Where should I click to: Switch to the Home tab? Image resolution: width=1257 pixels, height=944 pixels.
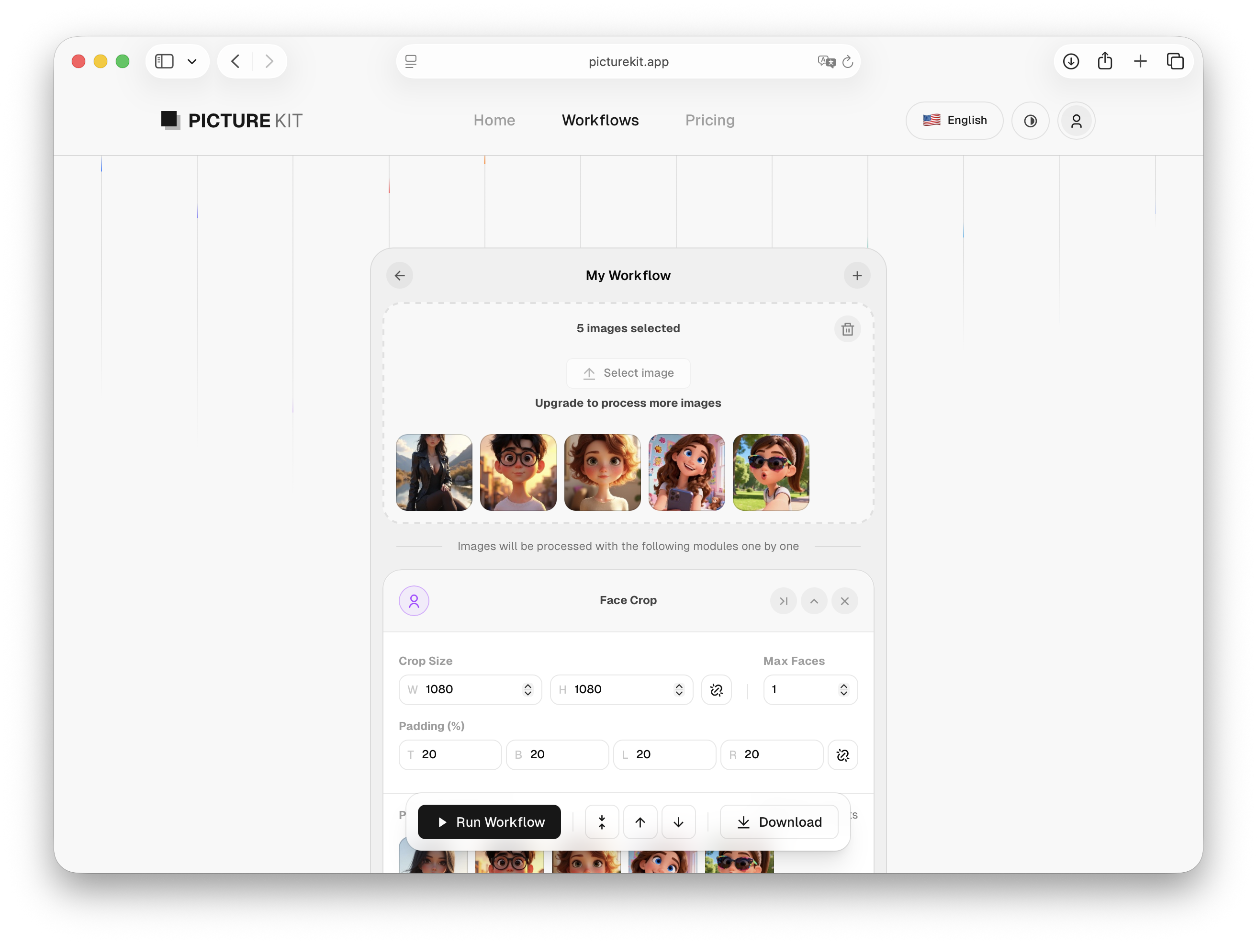click(494, 121)
